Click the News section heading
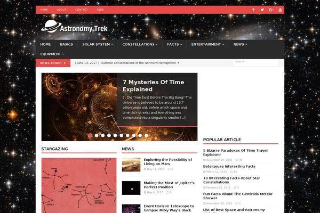This screenshot has height=213, width=320. coord(128,149)
